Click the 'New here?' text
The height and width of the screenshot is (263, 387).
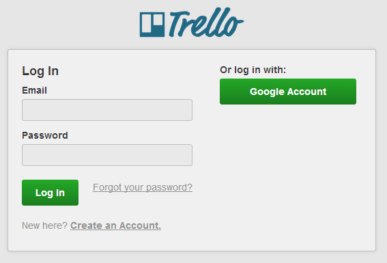[44, 225]
